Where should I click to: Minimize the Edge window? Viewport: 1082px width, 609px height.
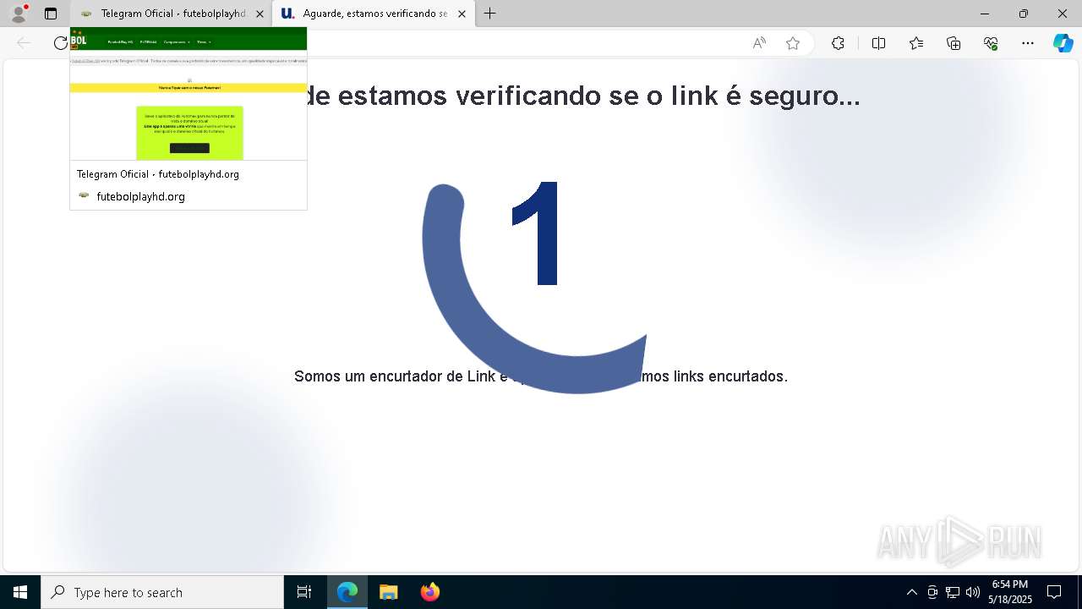click(x=985, y=14)
